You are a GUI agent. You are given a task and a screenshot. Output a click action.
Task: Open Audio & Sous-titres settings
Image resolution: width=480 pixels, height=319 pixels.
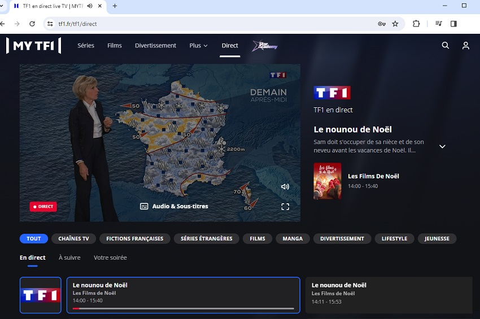(x=174, y=206)
